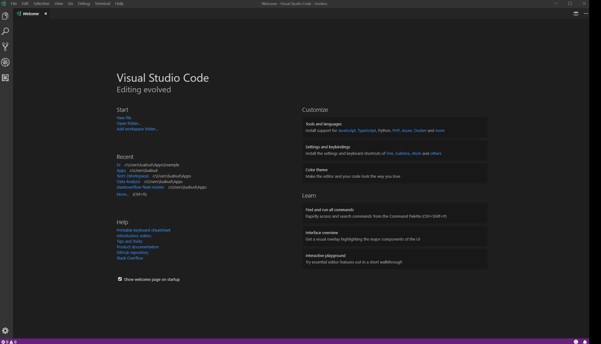Open the Extensions view icon
This screenshot has height=344, width=601.
coord(5,78)
